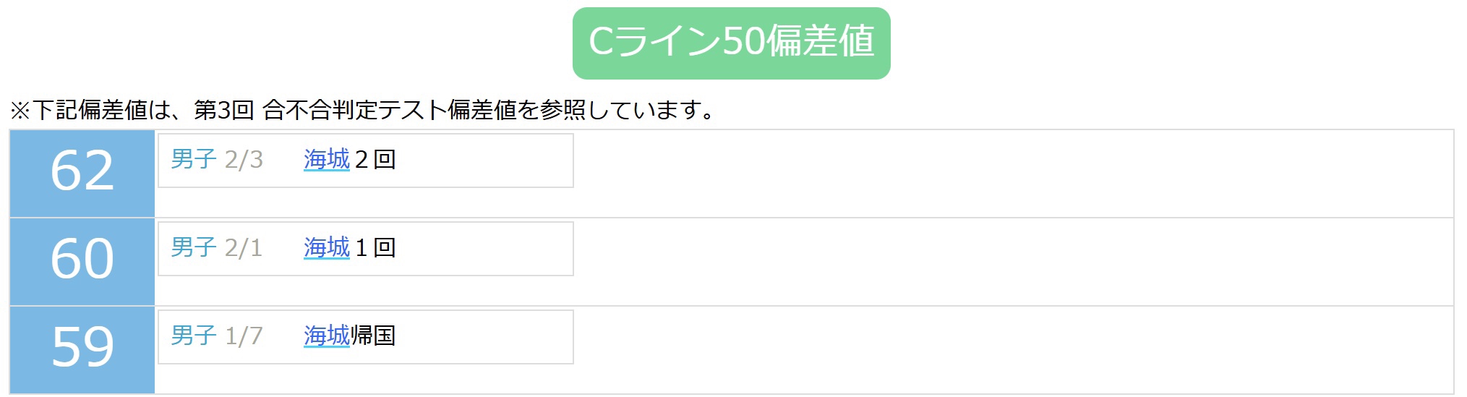Click the 男子 label in the 59 row
The image size is (1467, 397).
194,336
